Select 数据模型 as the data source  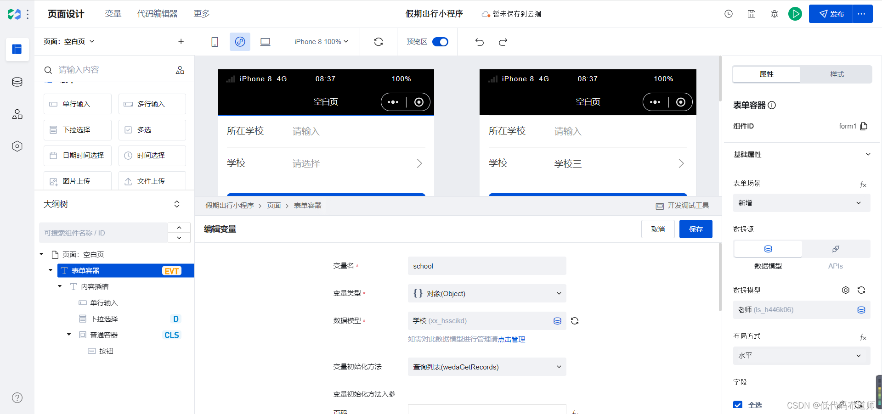768,249
